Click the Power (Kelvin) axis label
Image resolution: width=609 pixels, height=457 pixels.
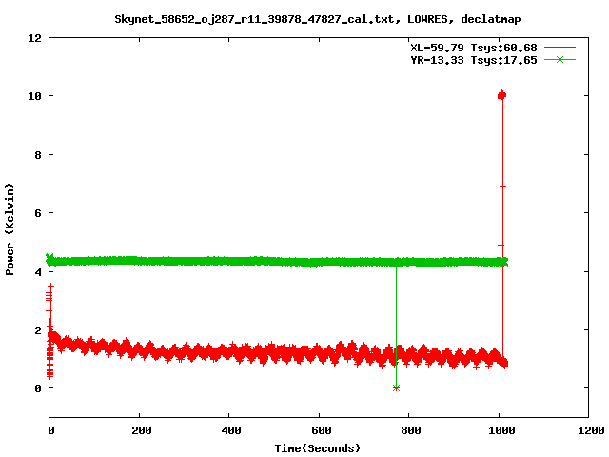tap(10, 229)
